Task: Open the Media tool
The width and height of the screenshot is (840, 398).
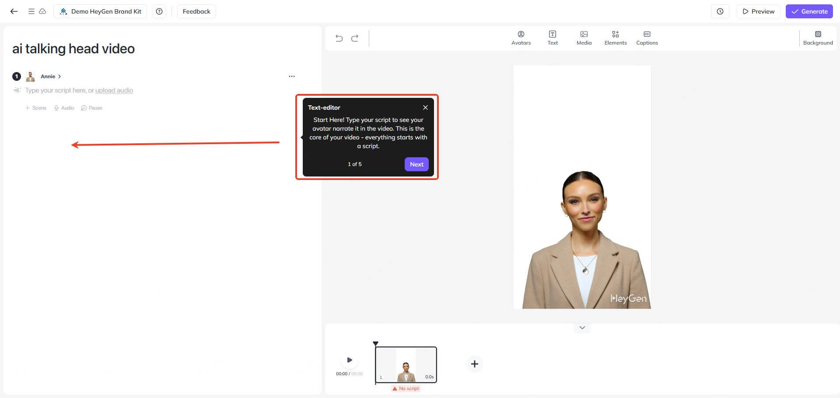Action: pyautogui.click(x=584, y=38)
